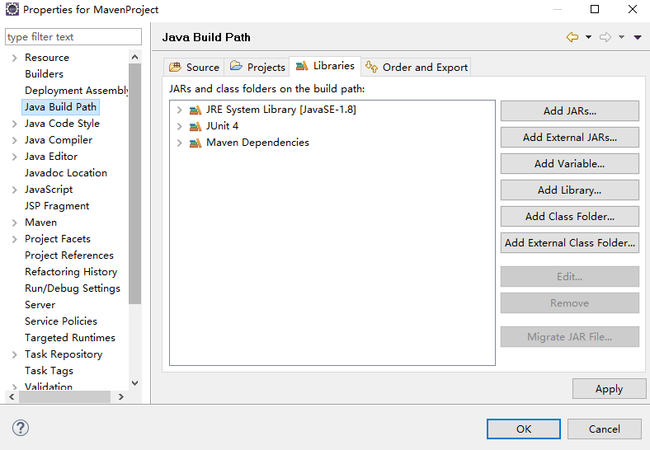The height and width of the screenshot is (450, 650).
Task: Click the back navigation arrow icon
Action: pyautogui.click(x=572, y=37)
